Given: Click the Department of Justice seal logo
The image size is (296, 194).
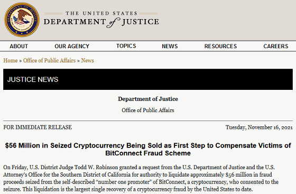Looking at the screenshot, I should coord(22,20).
